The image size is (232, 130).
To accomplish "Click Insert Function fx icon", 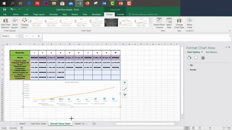I will (39, 36).
